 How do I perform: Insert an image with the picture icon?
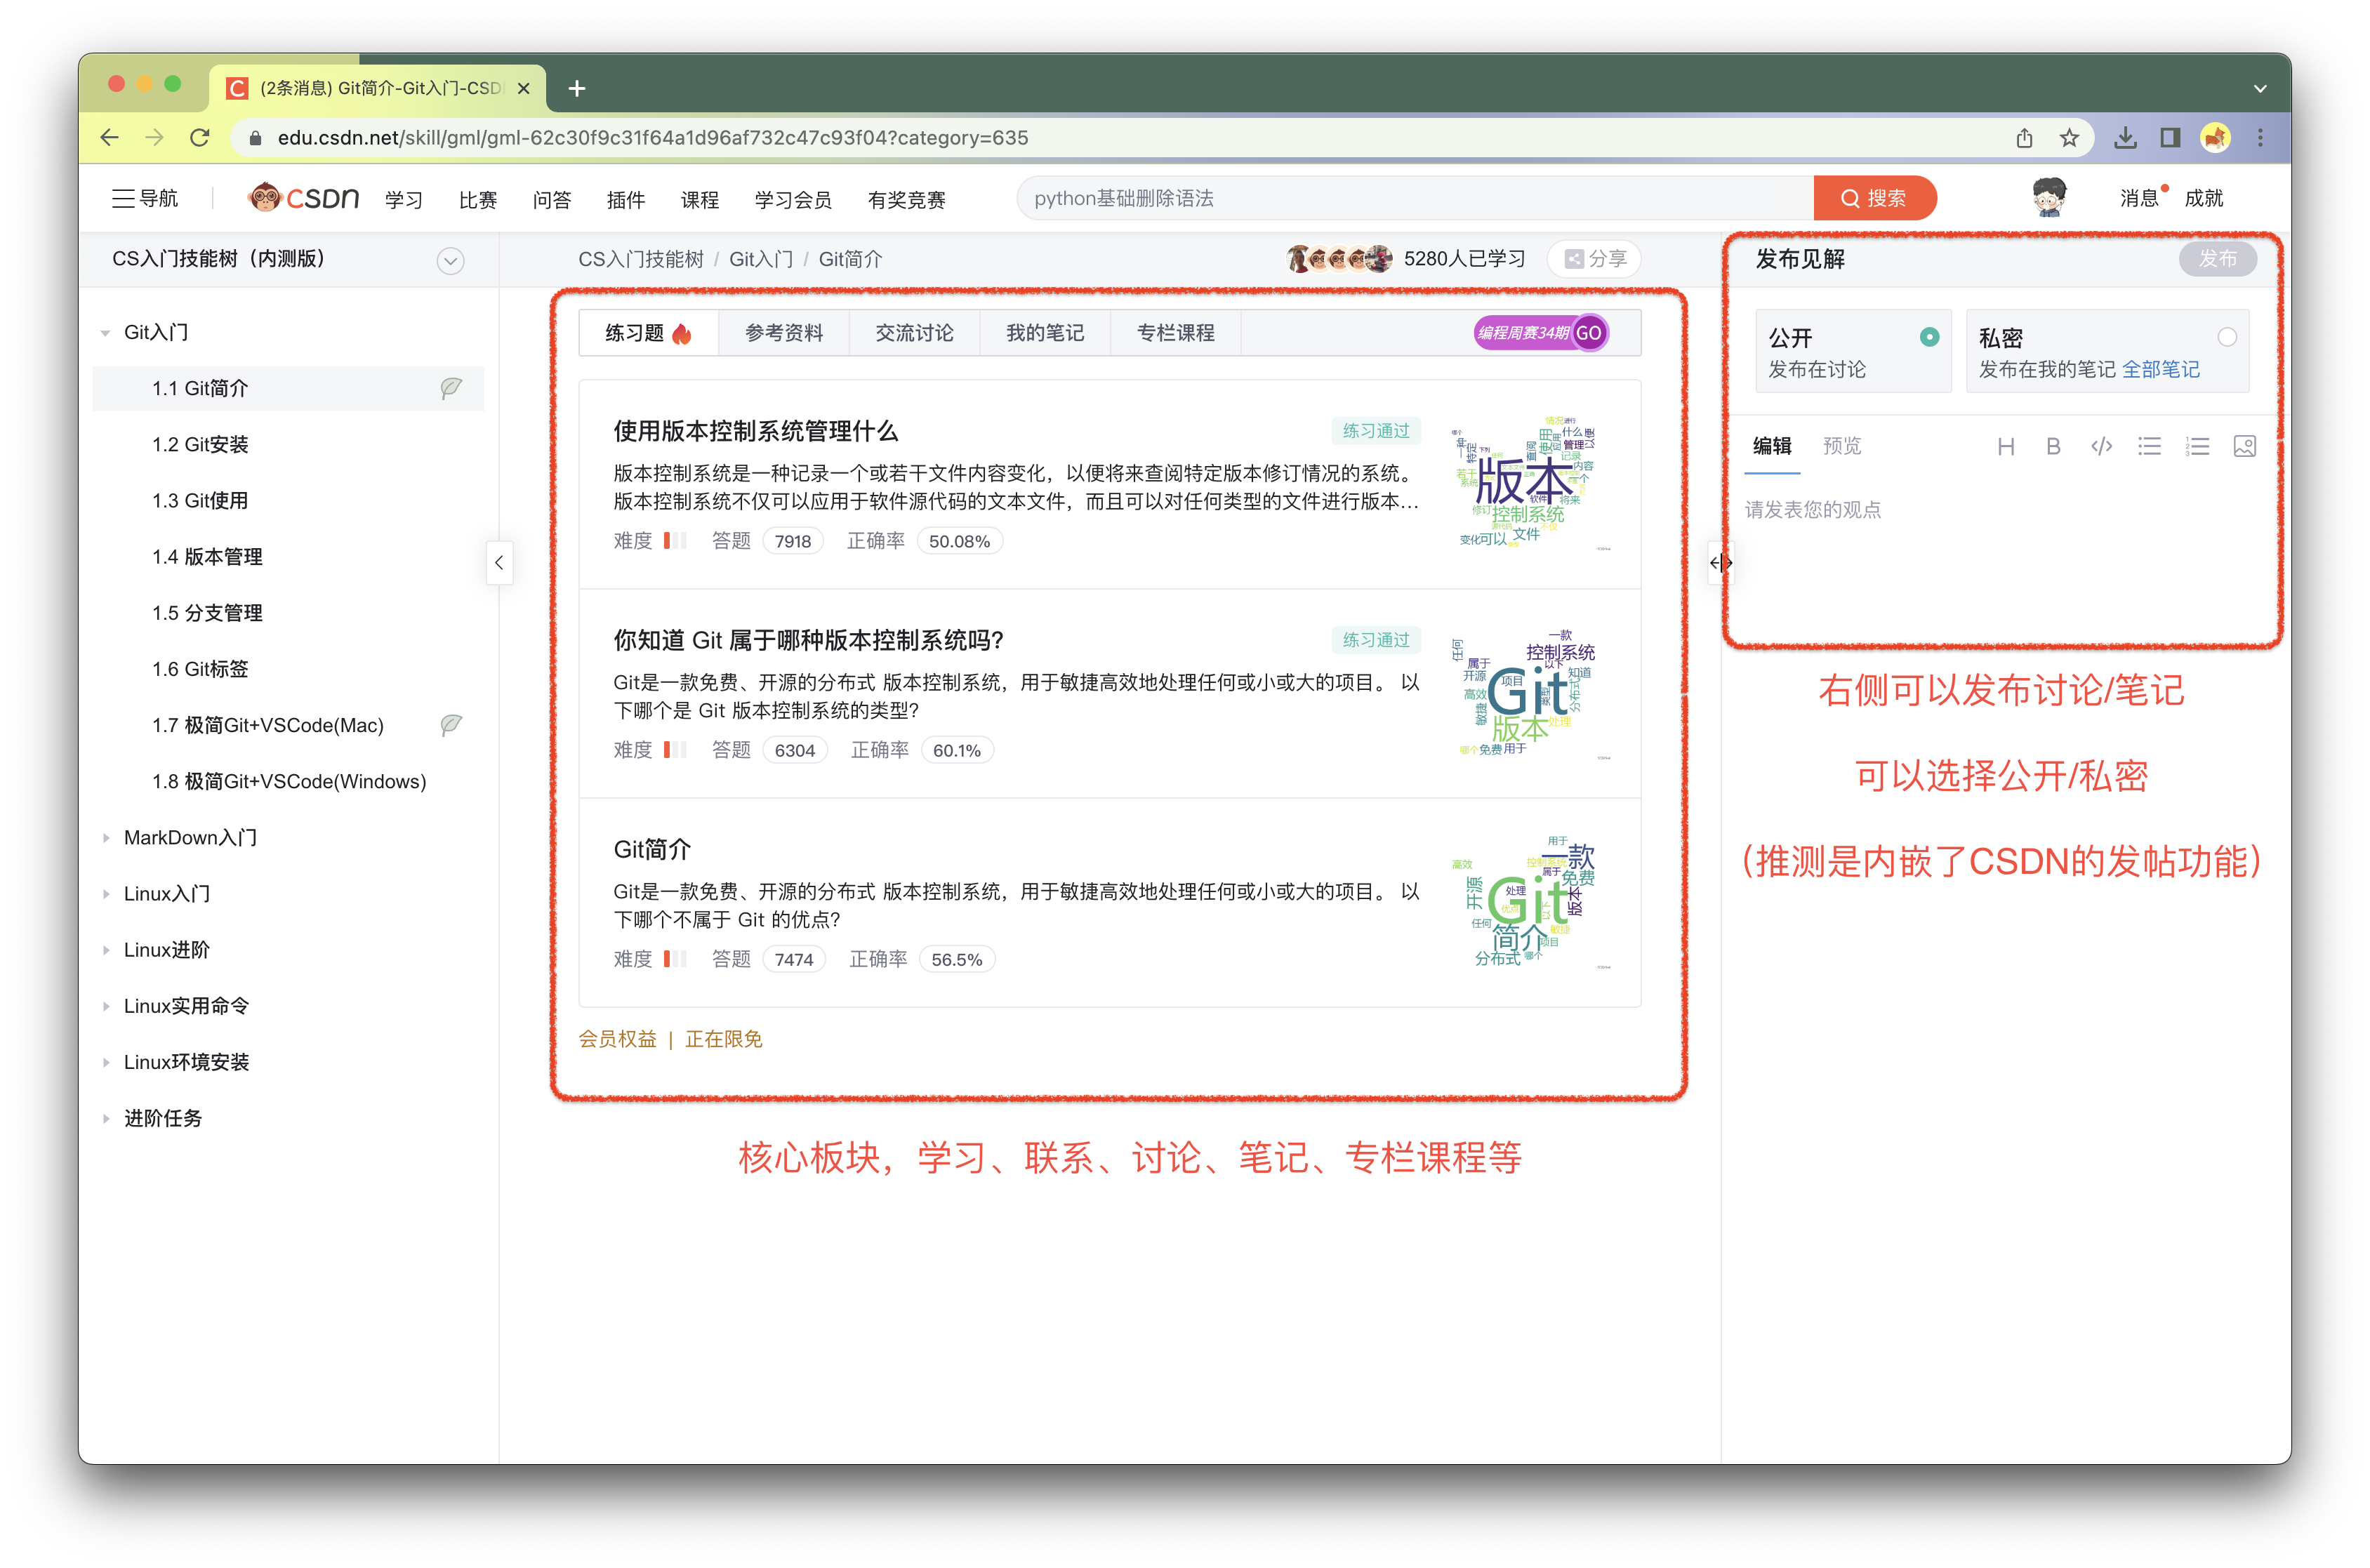point(2244,447)
